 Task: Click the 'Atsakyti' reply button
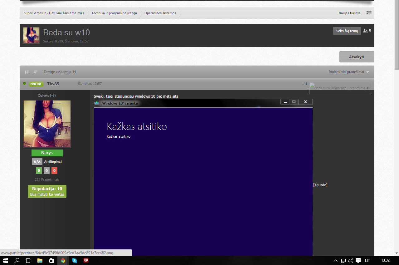pyautogui.click(x=357, y=57)
